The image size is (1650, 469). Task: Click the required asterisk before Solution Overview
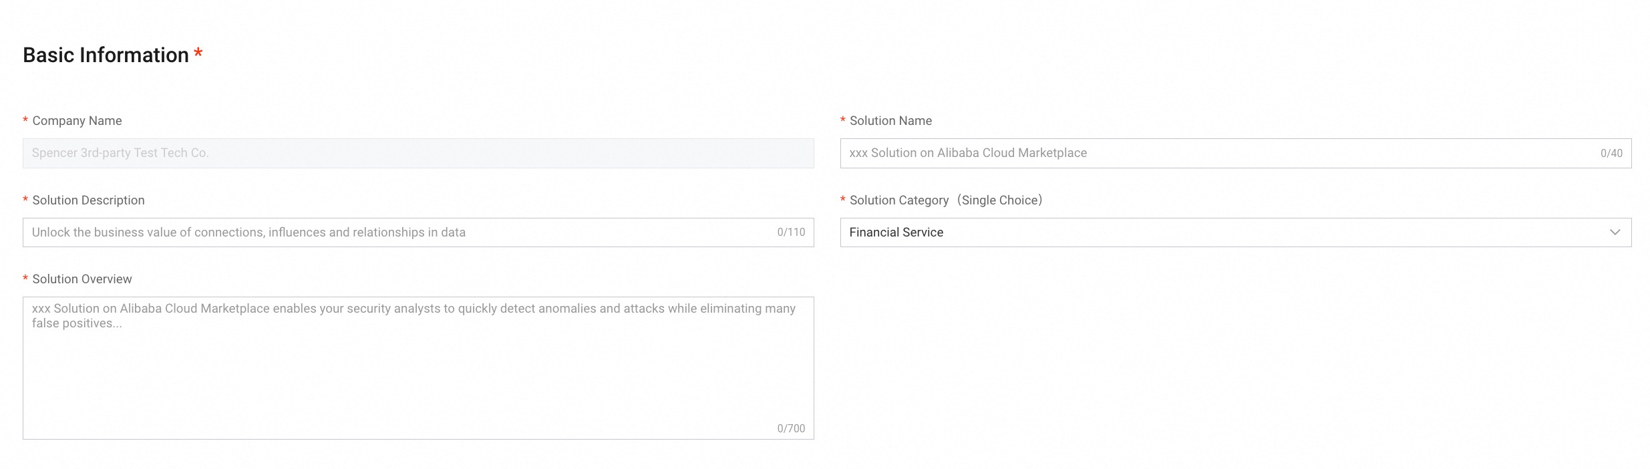tap(25, 279)
